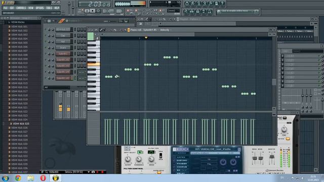Open the Sylenth1 #4 channel button
Viewport: 324px width, 182px height.
[63, 72]
